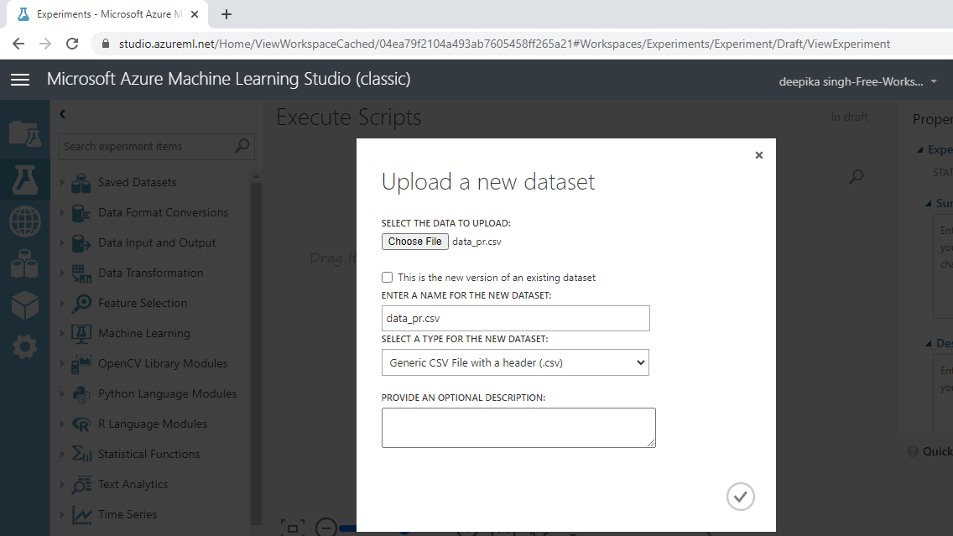Open the Experiments flask sidebar icon

[x=25, y=180]
